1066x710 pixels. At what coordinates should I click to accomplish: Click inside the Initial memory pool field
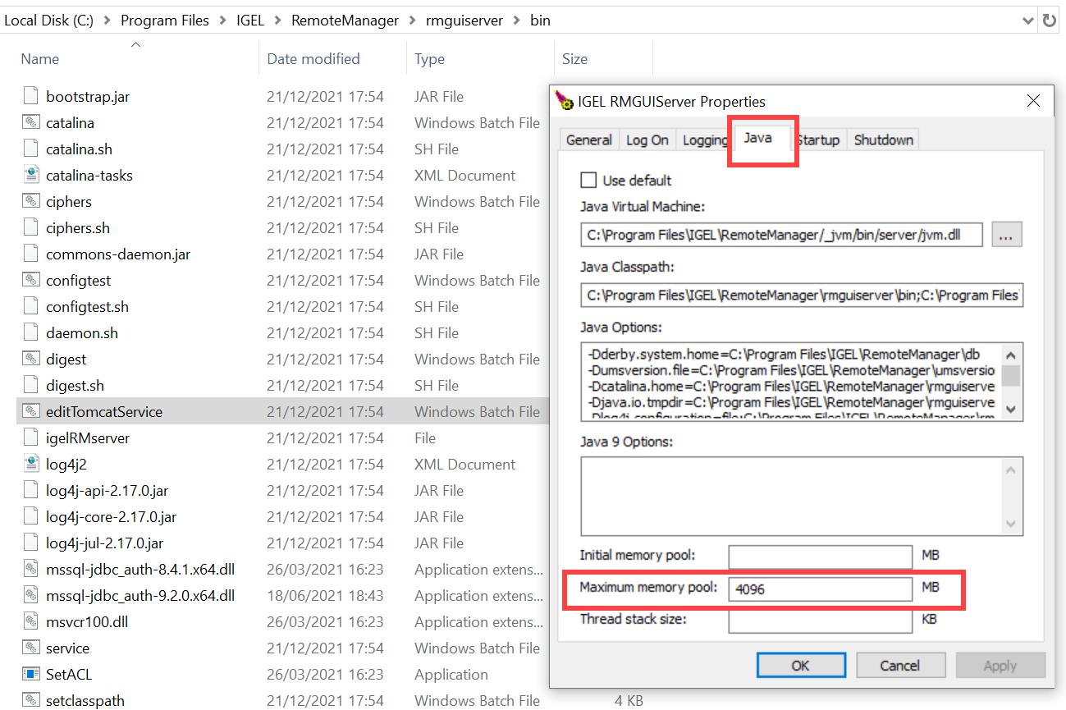[819, 556]
